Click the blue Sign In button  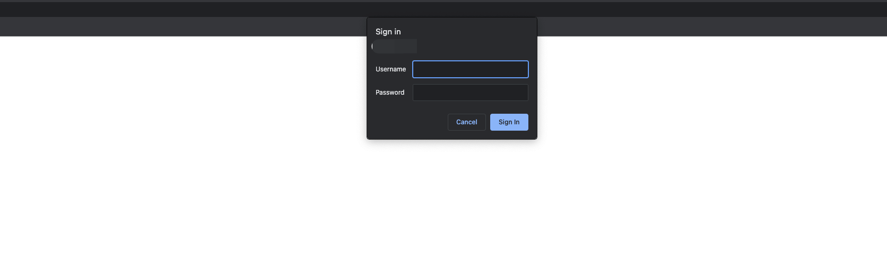tap(509, 122)
